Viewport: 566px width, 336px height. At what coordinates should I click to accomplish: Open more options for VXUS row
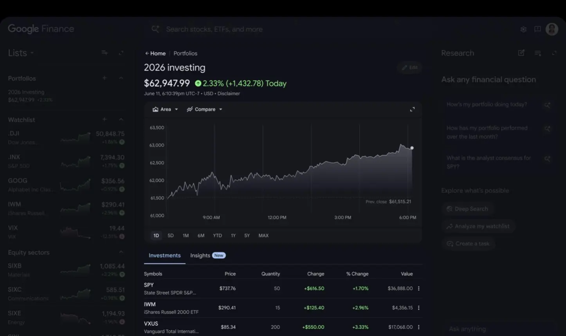(x=418, y=327)
